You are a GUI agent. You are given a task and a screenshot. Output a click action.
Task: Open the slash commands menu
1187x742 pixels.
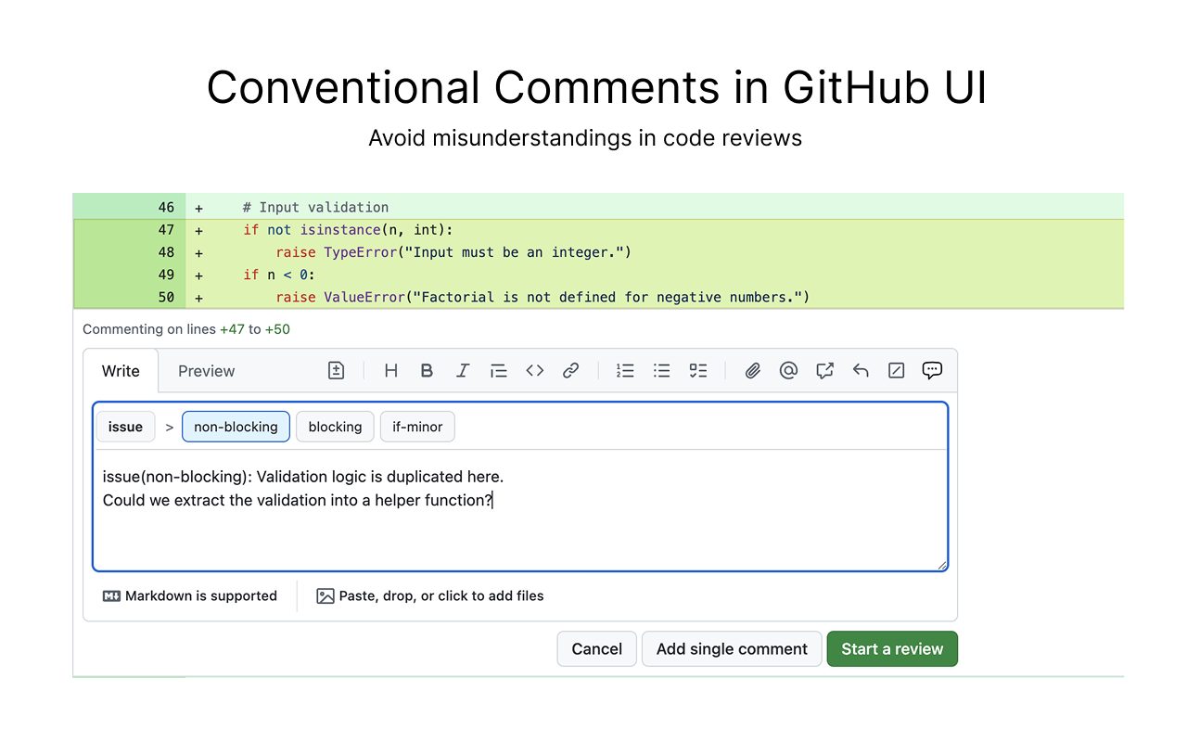coord(896,370)
